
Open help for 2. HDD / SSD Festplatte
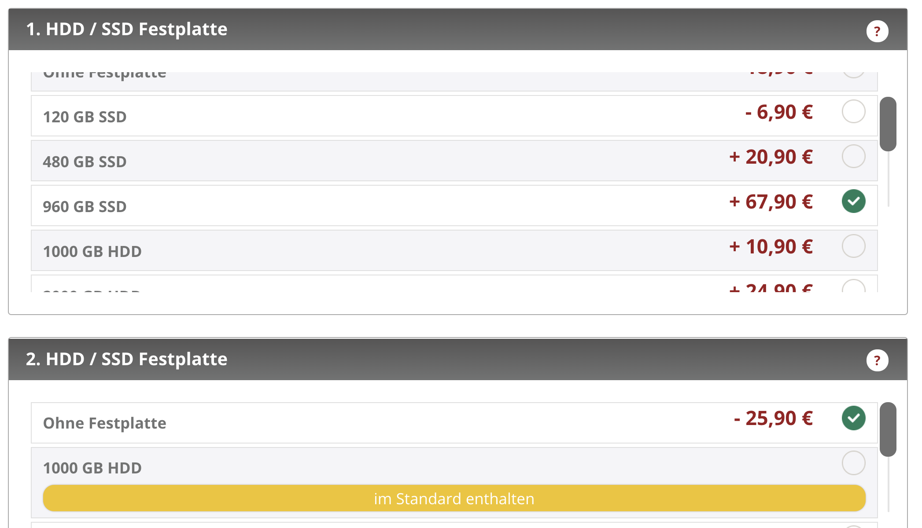[877, 360]
